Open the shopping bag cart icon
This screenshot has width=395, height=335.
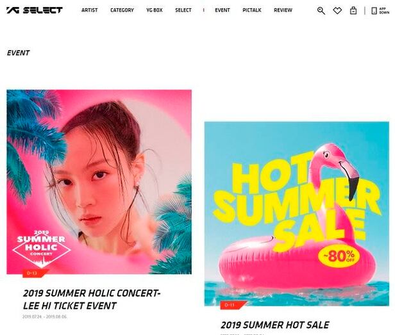pos(353,11)
